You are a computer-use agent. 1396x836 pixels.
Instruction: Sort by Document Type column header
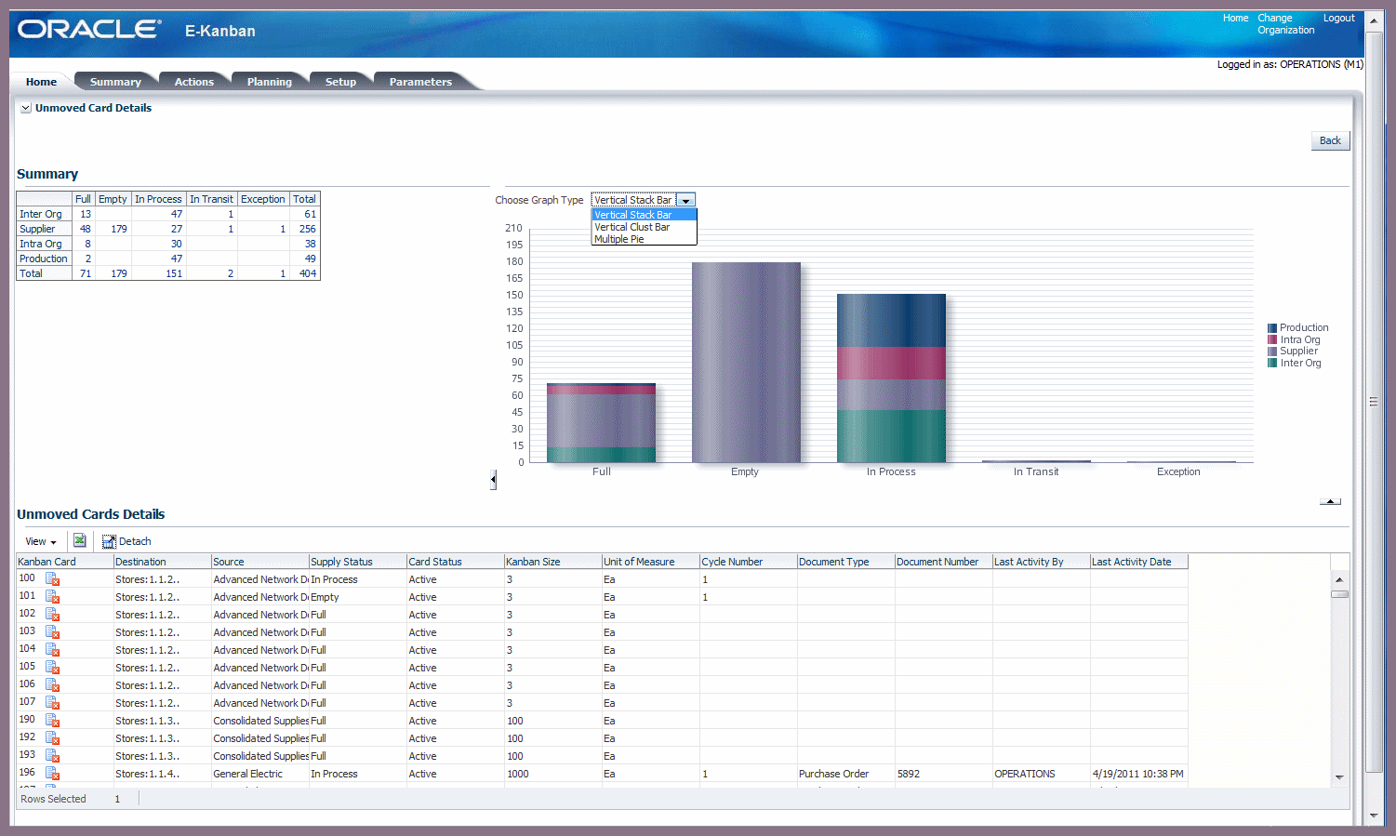pos(846,562)
